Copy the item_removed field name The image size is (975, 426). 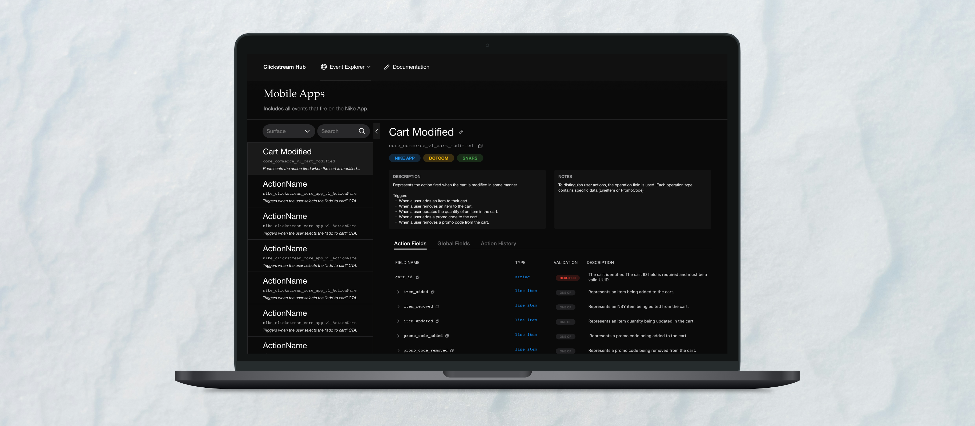[437, 306]
